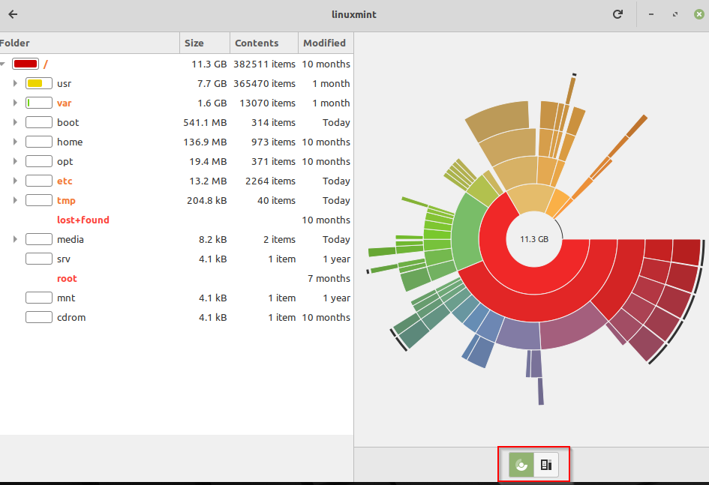Click the 314 items contents cell
Screen dimensions: 709x485
coord(273,122)
